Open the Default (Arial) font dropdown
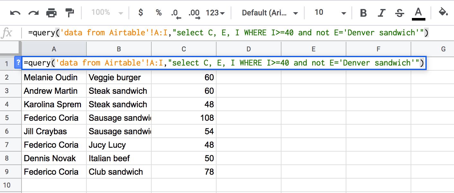Image resolution: width=454 pixels, height=193 pixels. pyautogui.click(x=270, y=13)
